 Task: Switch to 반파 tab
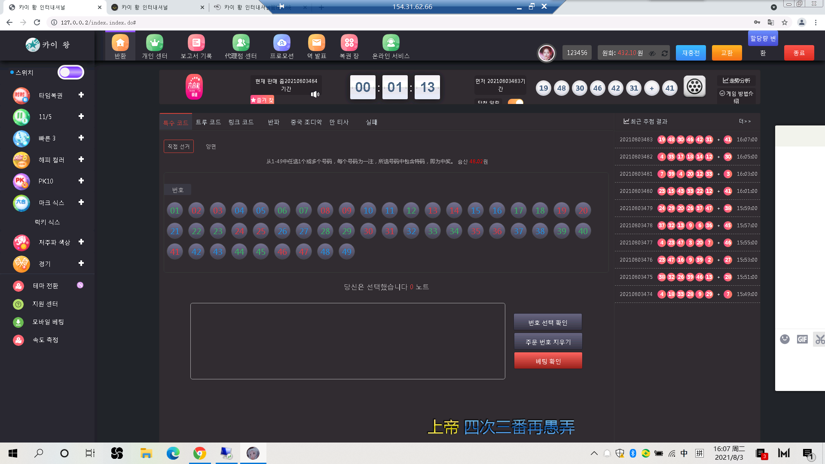point(274,122)
